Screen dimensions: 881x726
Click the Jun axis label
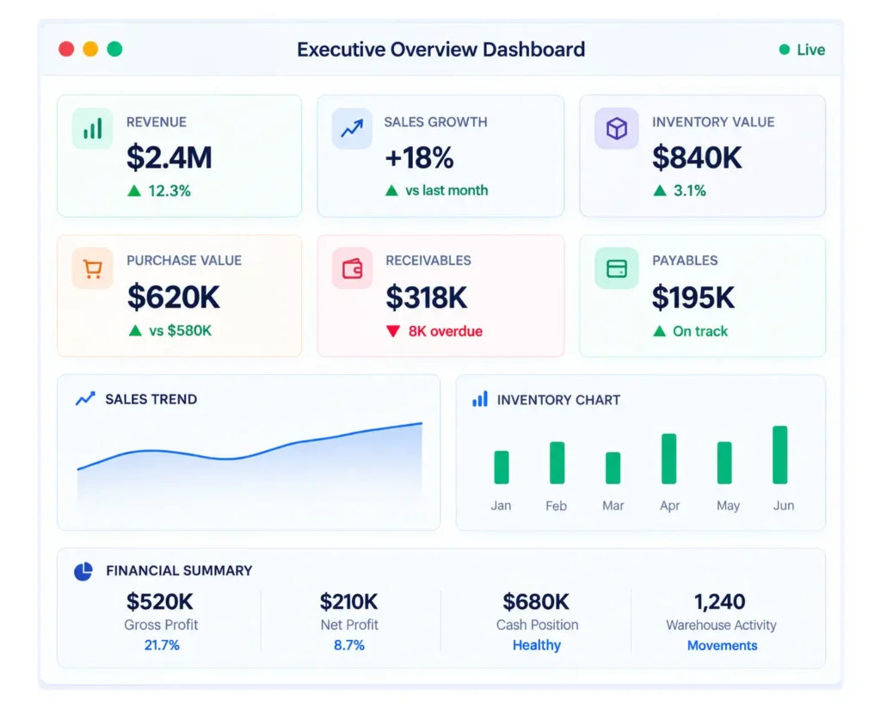coord(783,506)
